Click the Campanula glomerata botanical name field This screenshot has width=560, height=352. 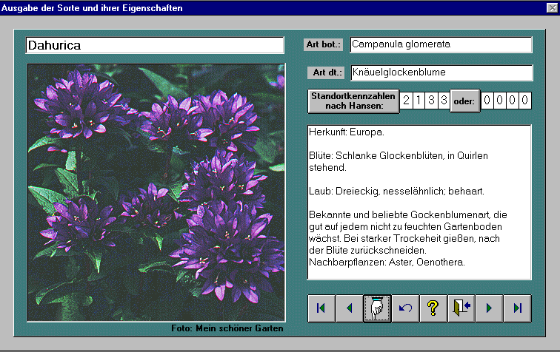(x=441, y=44)
